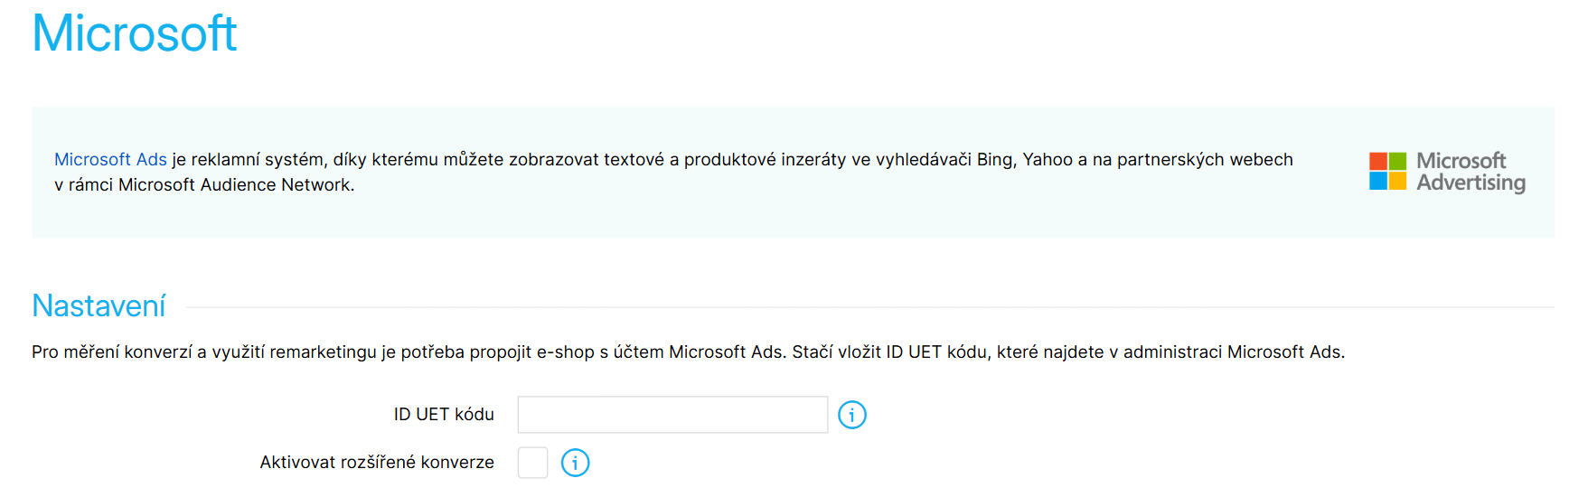Click the large Microsoft page heading
The height and width of the screenshot is (497, 1588).
tap(134, 34)
